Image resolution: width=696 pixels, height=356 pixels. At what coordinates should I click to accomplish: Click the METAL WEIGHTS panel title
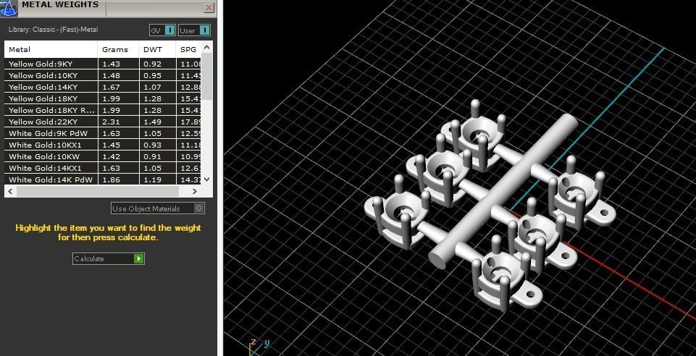[x=60, y=5]
